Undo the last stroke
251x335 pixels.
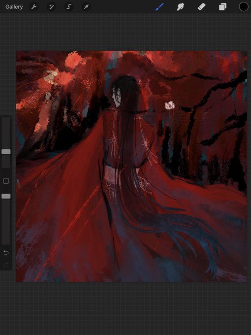click(6, 253)
